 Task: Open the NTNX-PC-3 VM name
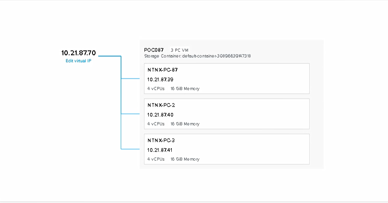click(x=160, y=140)
